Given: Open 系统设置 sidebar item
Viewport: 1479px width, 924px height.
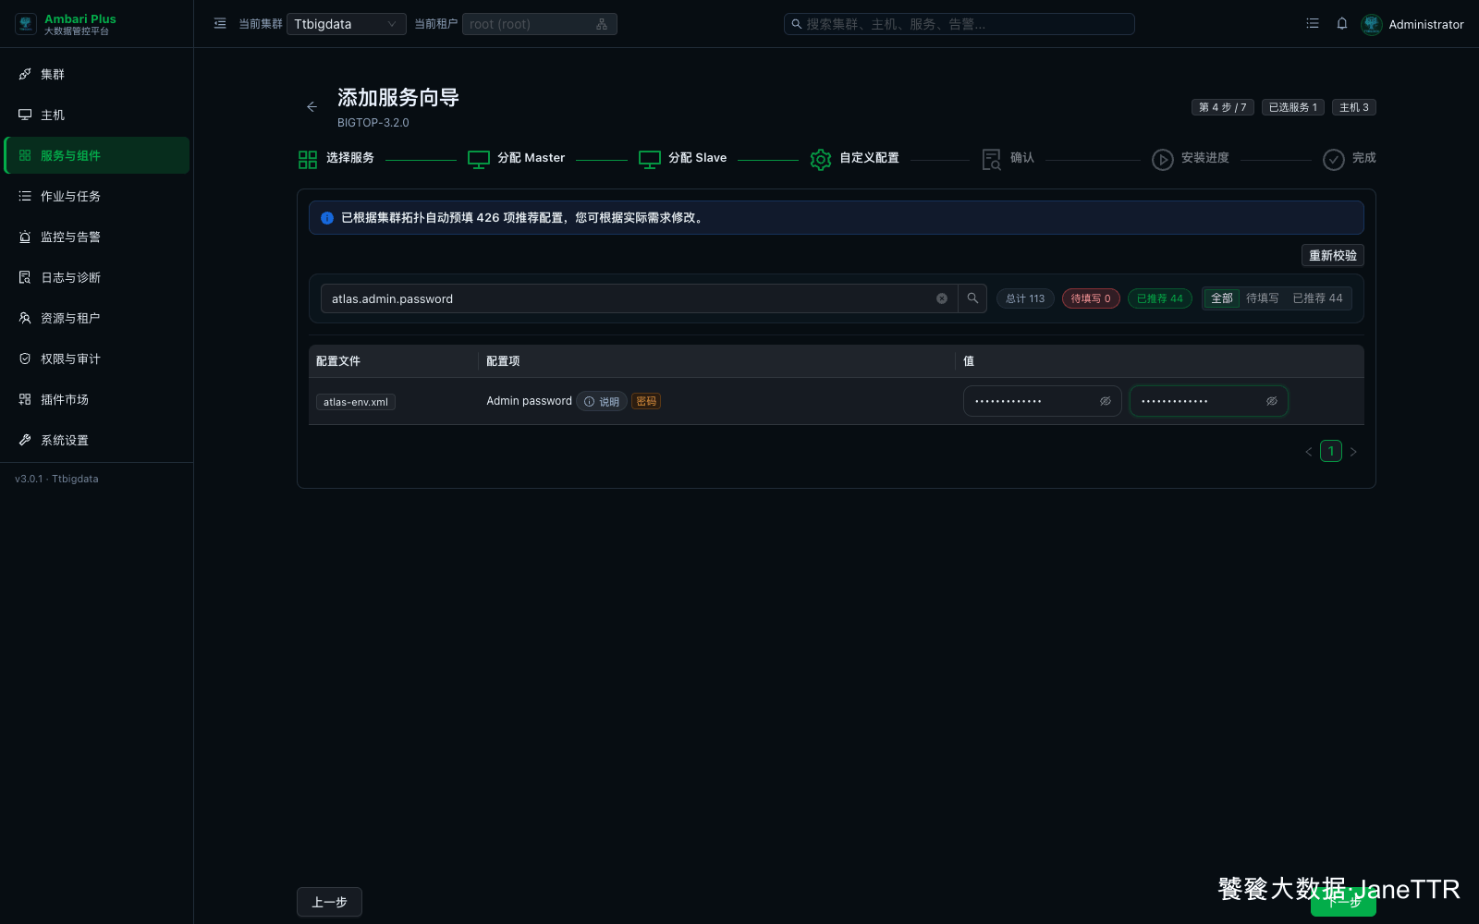Looking at the screenshot, I should [97, 440].
